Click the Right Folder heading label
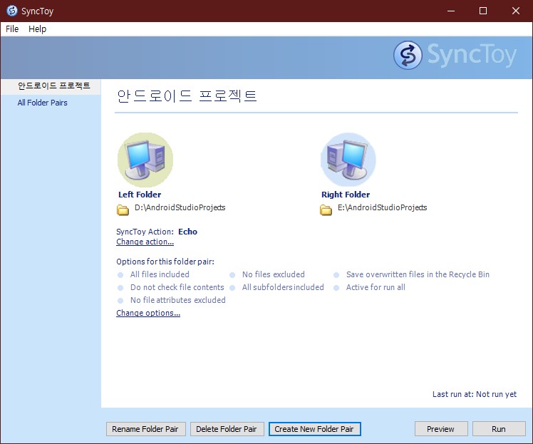 point(346,195)
